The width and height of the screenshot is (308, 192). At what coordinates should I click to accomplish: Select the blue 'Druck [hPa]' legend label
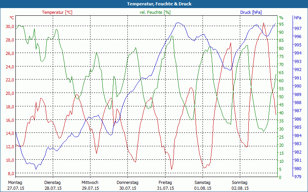(251, 12)
